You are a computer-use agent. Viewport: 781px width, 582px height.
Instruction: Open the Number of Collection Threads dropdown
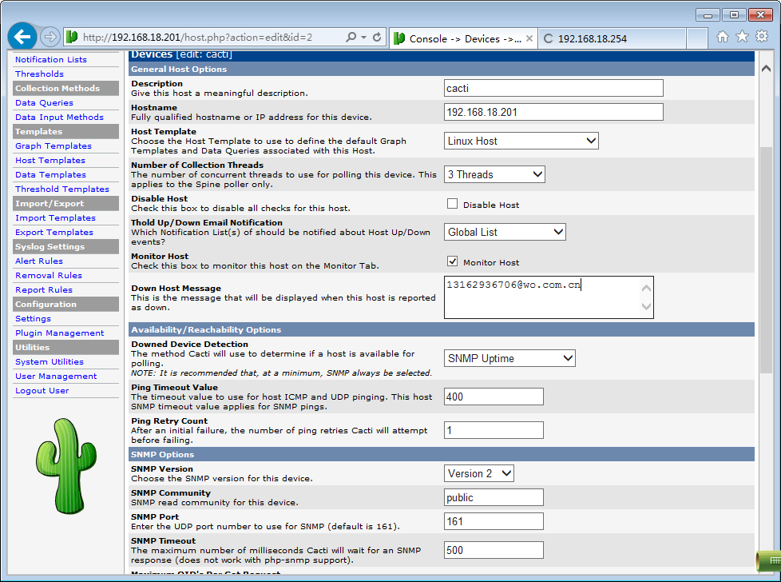pyautogui.click(x=494, y=174)
